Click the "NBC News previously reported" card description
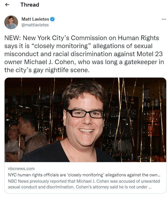The width and height of the screenshot is (168, 197). [84, 184]
